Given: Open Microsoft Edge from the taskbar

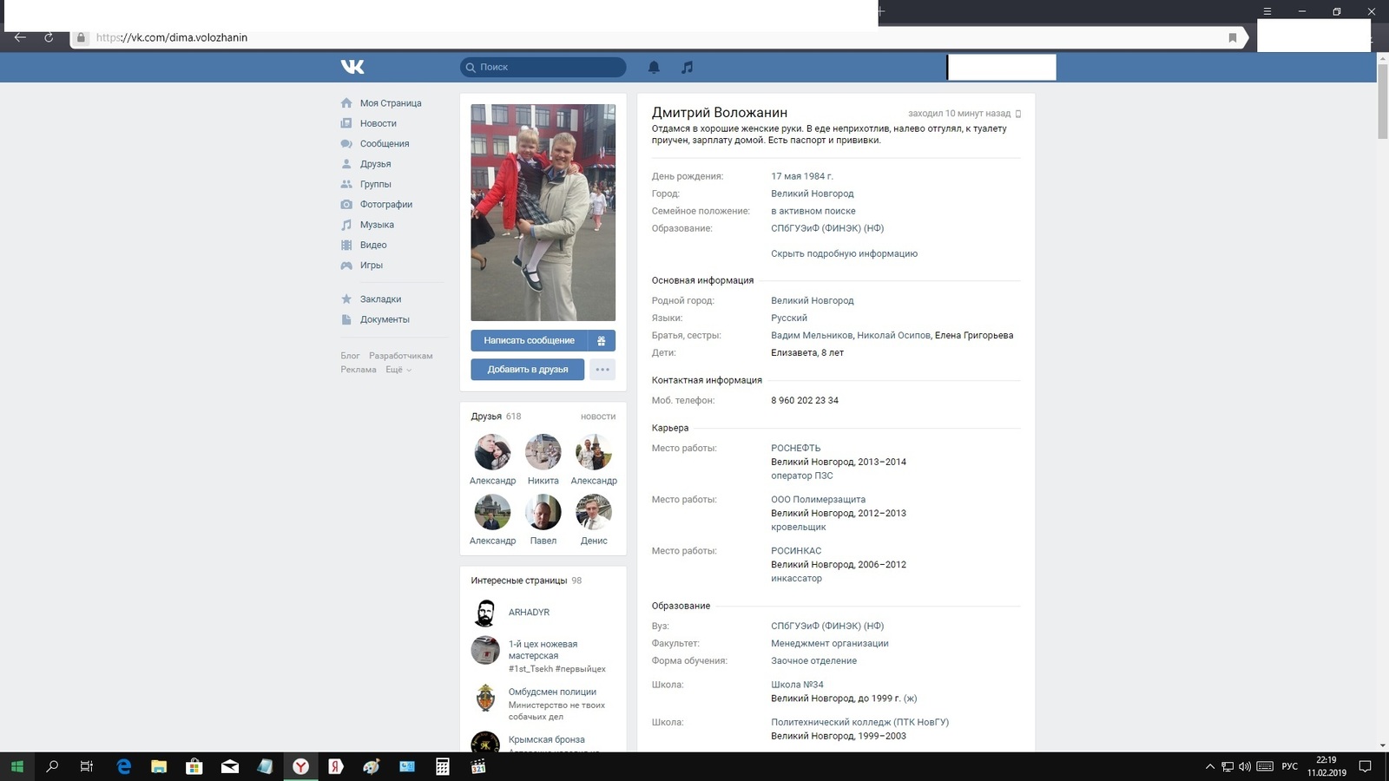Looking at the screenshot, I should pos(123,766).
